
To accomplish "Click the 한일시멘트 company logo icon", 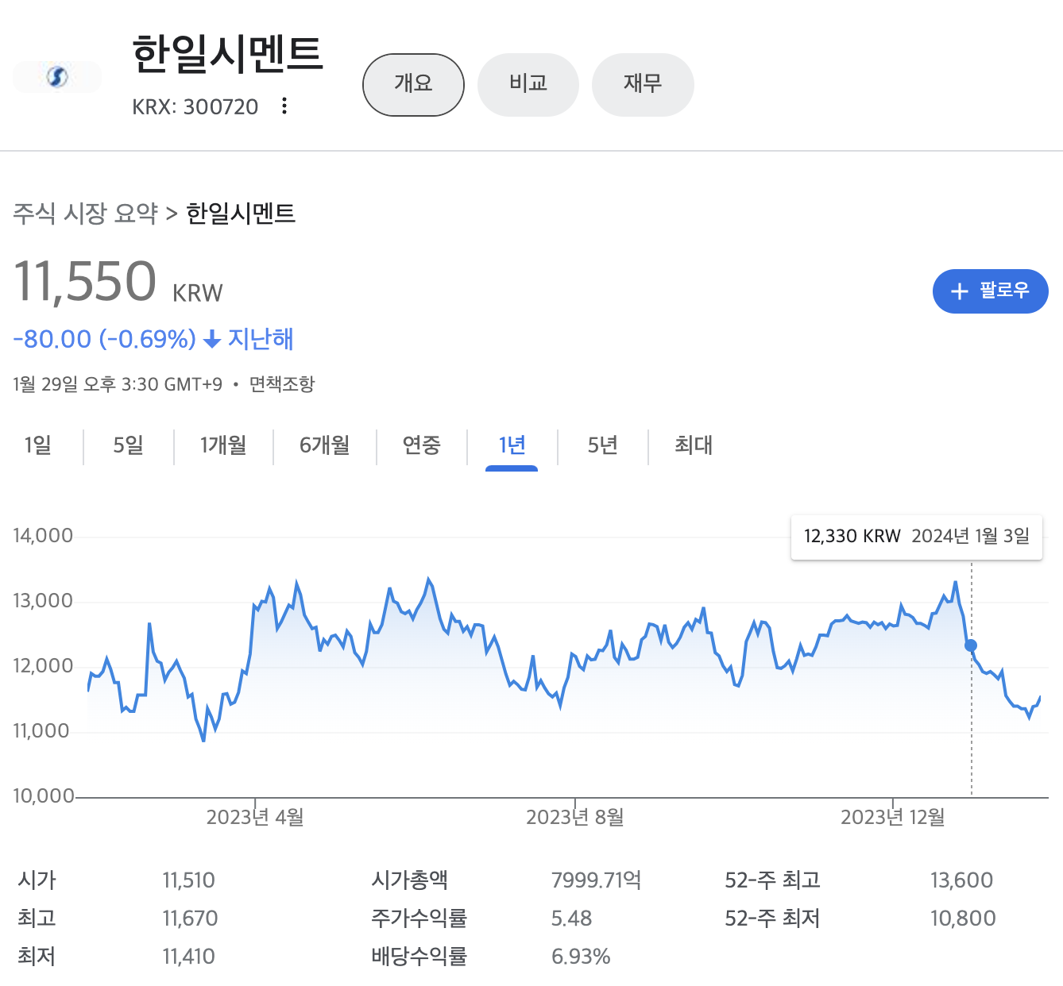I will click(57, 77).
